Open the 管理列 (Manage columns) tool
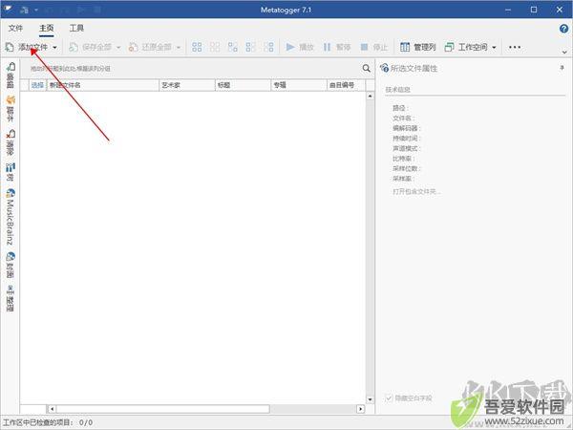 click(x=417, y=47)
